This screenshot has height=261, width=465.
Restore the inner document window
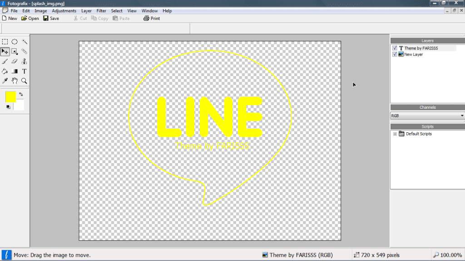[x=454, y=10]
